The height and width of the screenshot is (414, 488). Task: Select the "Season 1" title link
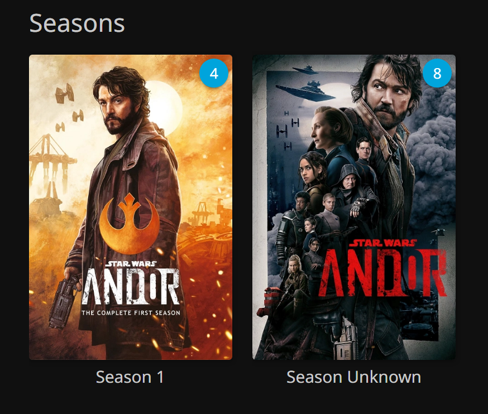(130, 377)
